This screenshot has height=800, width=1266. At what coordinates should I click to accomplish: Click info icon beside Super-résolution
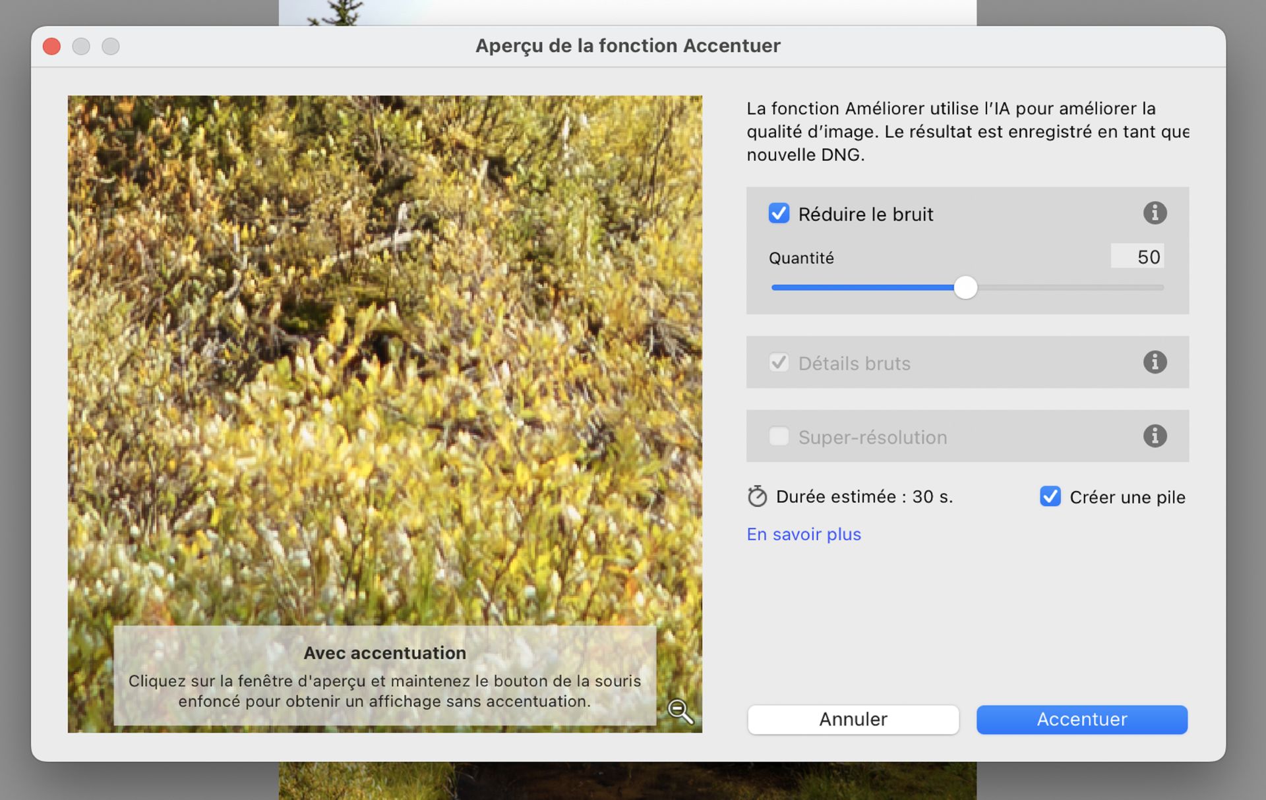[1154, 436]
